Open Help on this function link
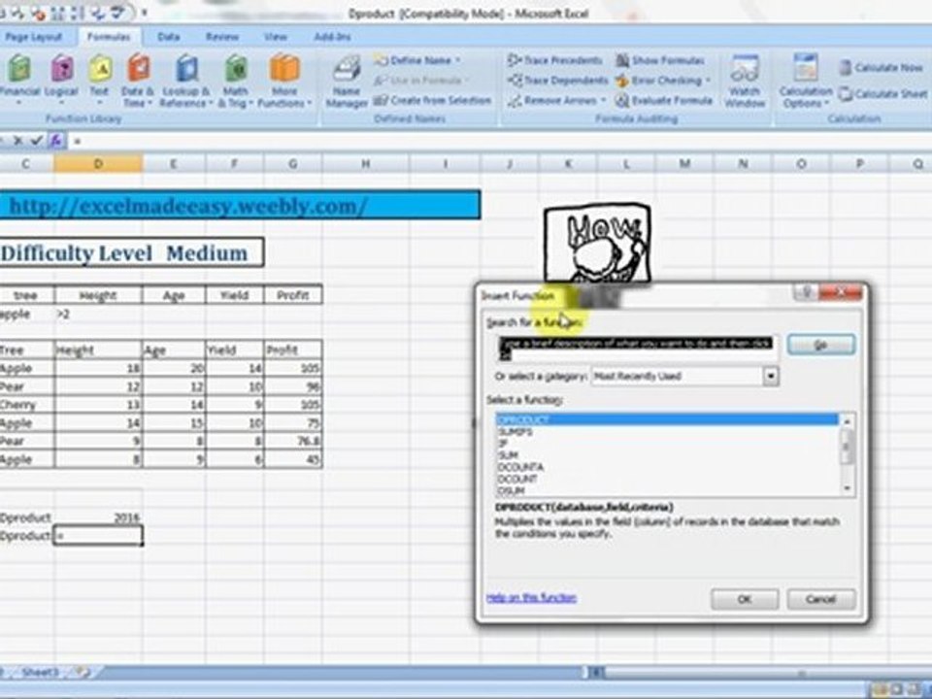 coord(531,598)
